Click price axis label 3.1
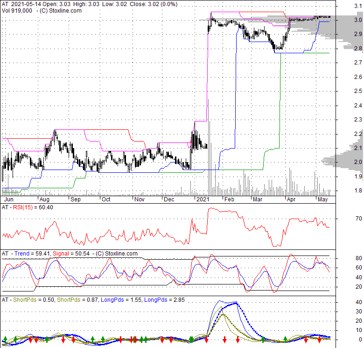 tap(358, 6)
